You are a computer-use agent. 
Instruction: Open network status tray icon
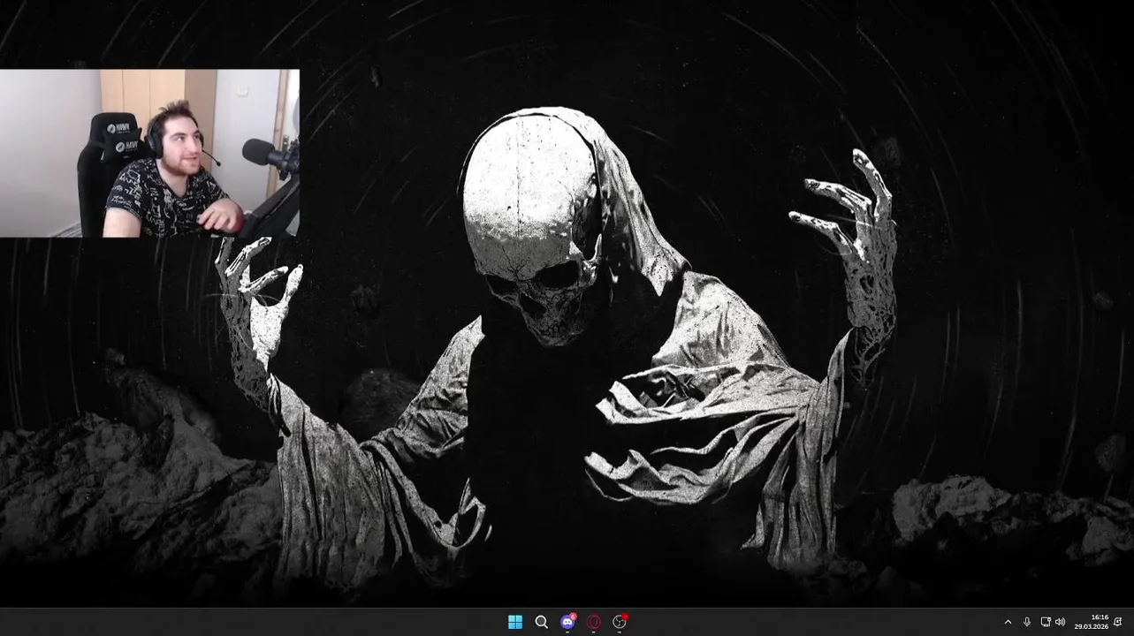tap(1046, 622)
